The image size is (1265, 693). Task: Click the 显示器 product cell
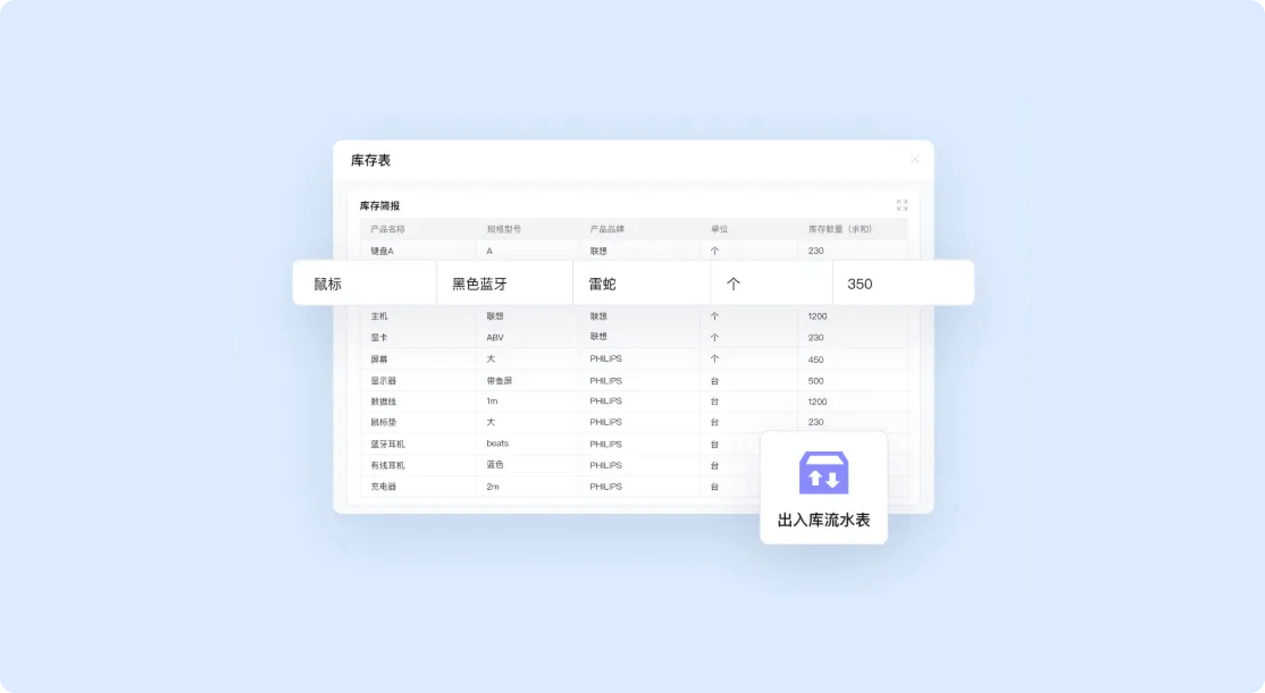click(x=383, y=380)
